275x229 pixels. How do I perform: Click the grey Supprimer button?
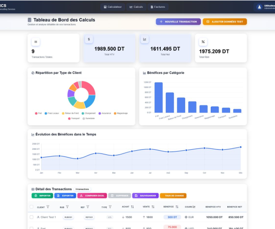120,196
